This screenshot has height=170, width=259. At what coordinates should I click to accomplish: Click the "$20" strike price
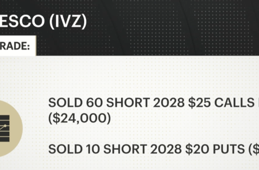point(192,149)
